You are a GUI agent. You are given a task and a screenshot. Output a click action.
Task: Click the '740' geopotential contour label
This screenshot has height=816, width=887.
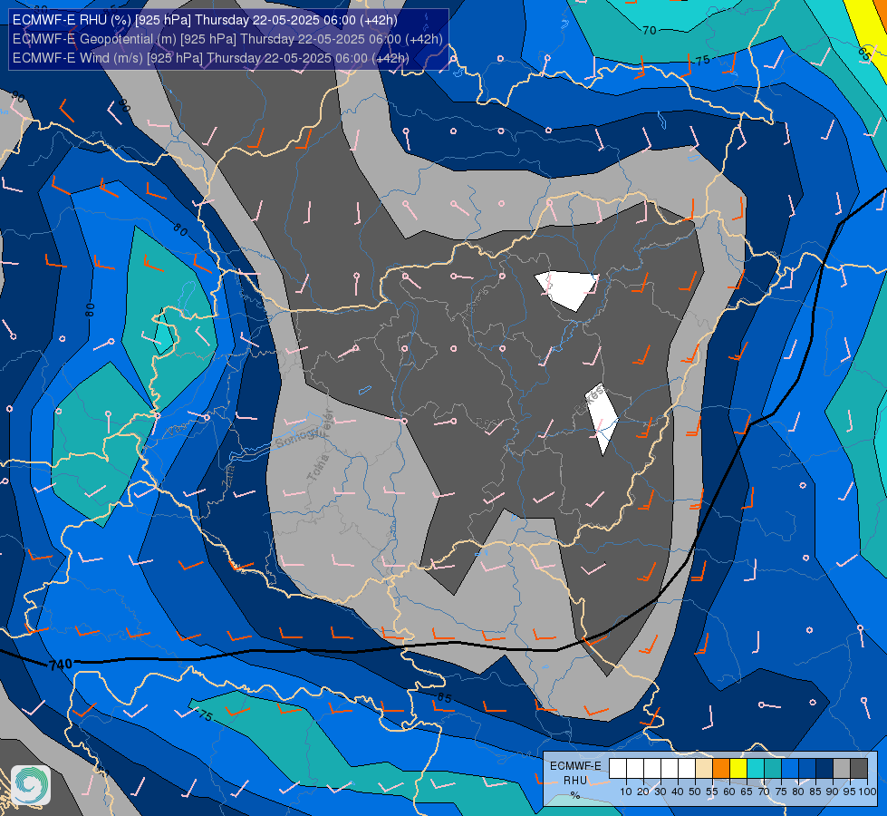point(60,665)
